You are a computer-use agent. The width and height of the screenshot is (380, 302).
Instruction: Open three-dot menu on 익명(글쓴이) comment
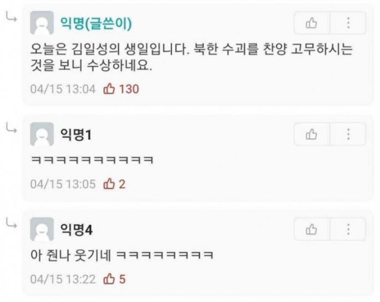[348, 23]
